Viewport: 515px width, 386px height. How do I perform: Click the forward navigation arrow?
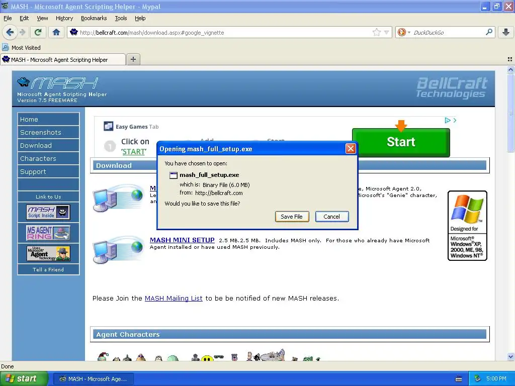click(x=22, y=32)
